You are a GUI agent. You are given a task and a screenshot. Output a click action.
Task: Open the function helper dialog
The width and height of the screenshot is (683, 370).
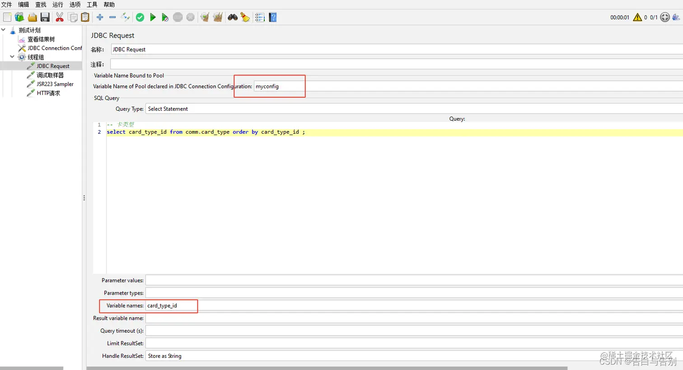260,17
